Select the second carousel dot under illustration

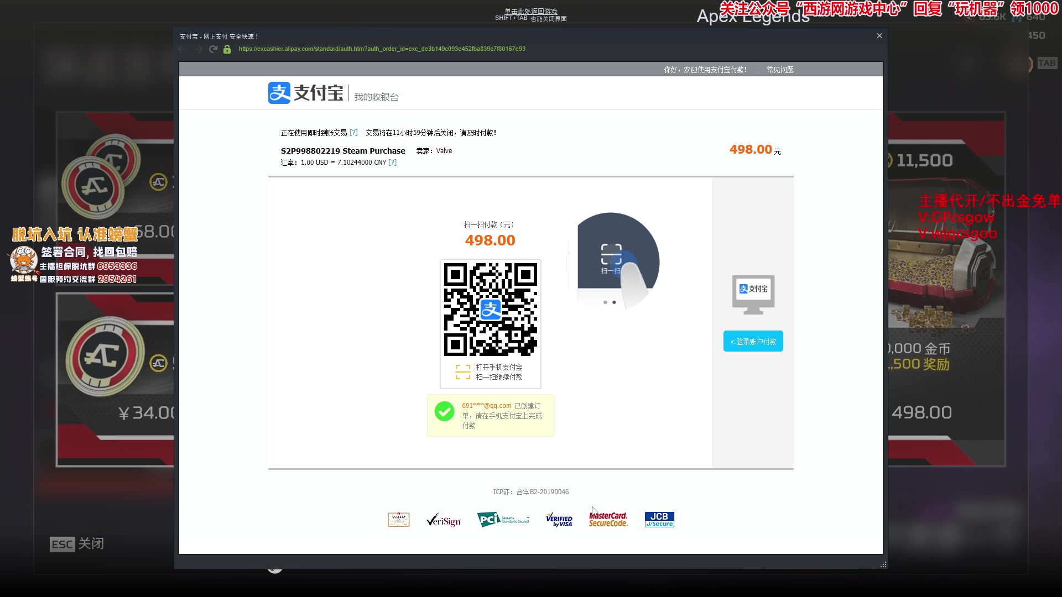click(x=614, y=302)
